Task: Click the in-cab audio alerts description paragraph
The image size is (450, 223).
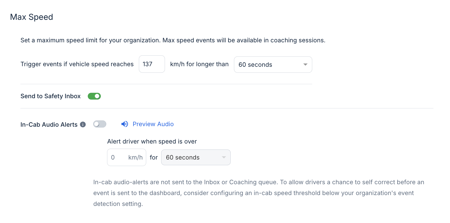Action: coord(258,193)
